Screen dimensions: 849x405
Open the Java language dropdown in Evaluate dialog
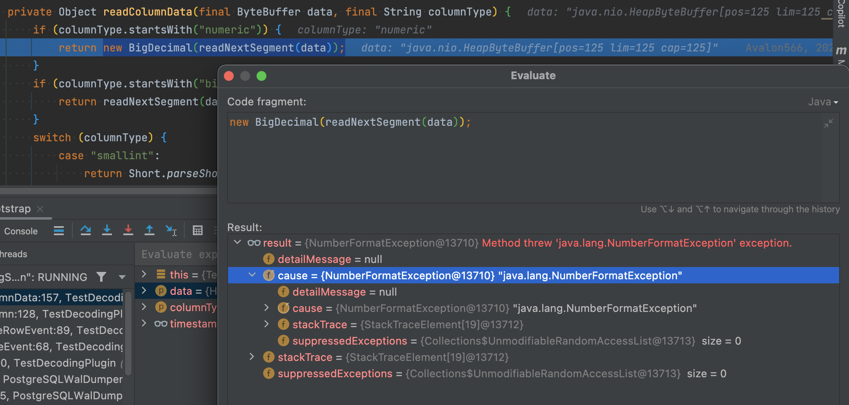(x=823, y=102)
